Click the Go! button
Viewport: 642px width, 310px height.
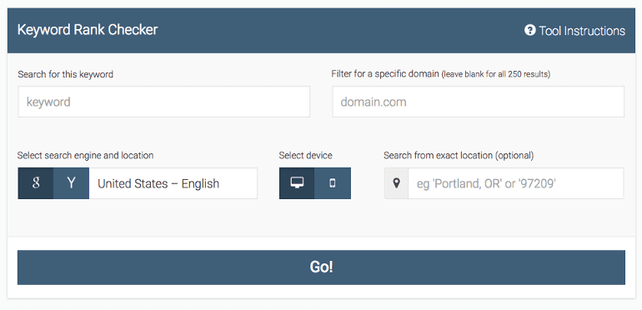pos(321,267)
